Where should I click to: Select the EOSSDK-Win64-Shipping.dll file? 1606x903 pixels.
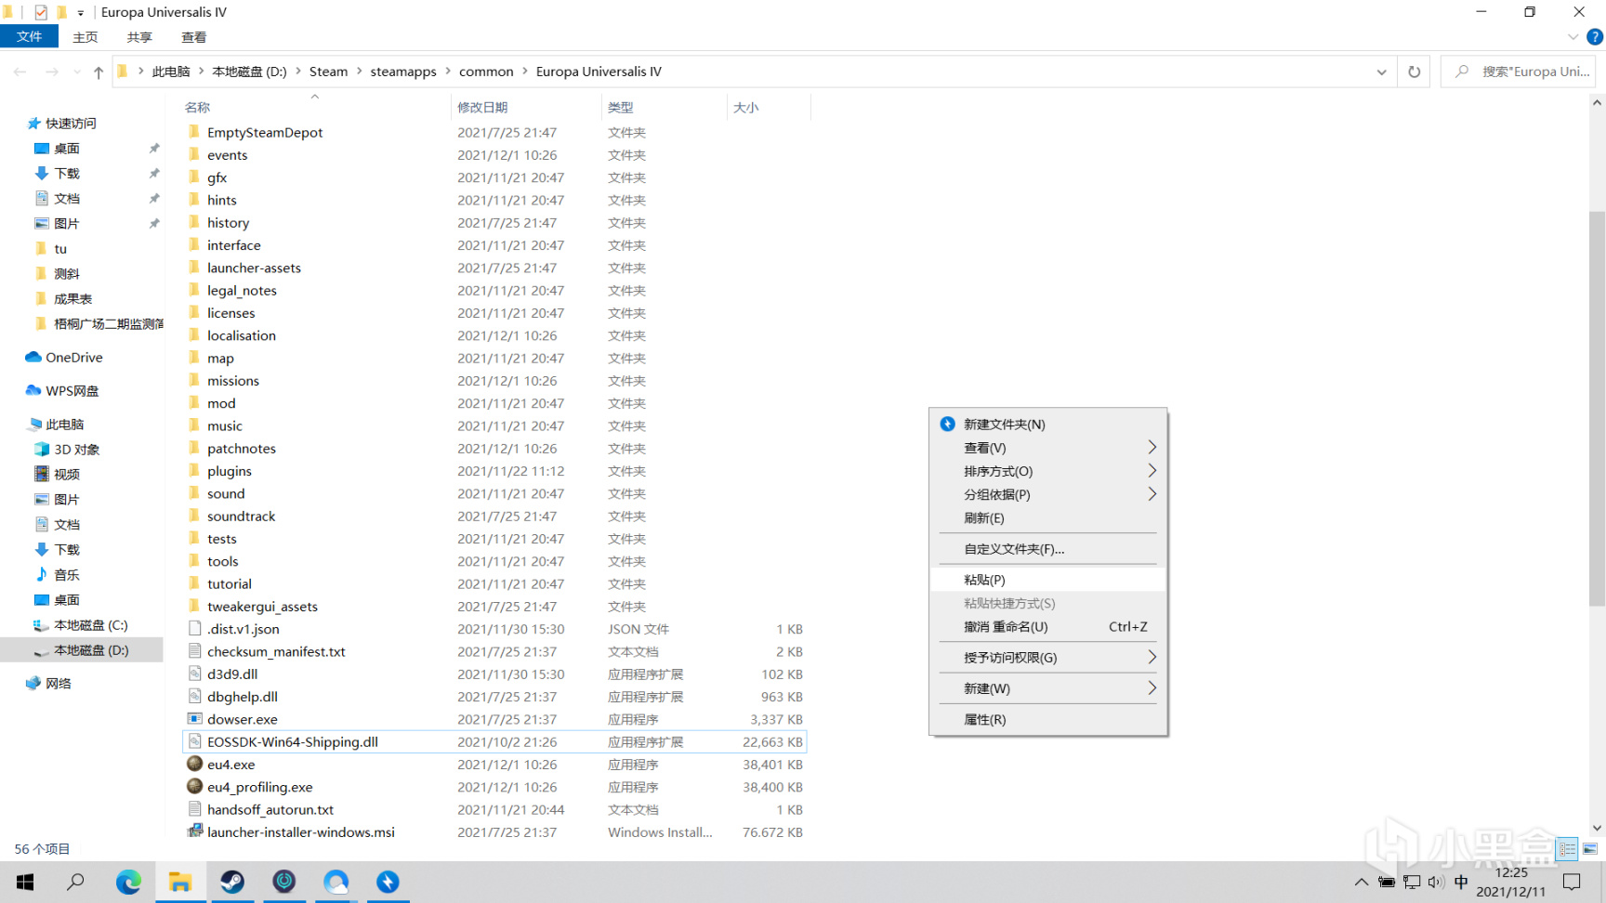pyautogui.click(x=494, y=741)
